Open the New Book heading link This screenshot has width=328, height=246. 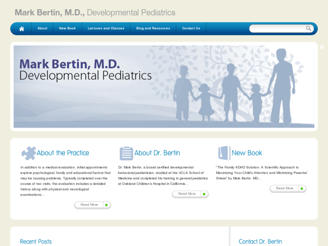pyautogui.click(x=247, y=153)
